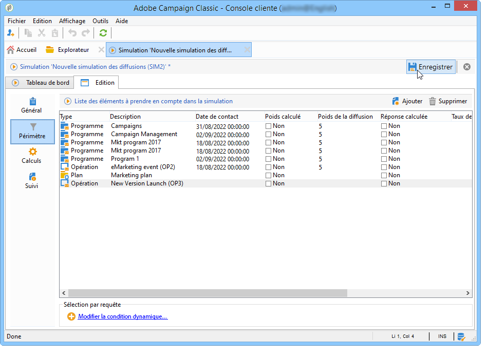
Task: Select the Campaign Management description cell
Action: [x=144, y=134]
